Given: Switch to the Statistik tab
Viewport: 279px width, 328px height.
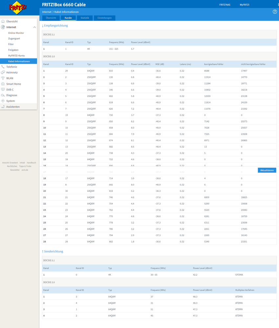Looking at the screenshot, I should tap(85, 18).
